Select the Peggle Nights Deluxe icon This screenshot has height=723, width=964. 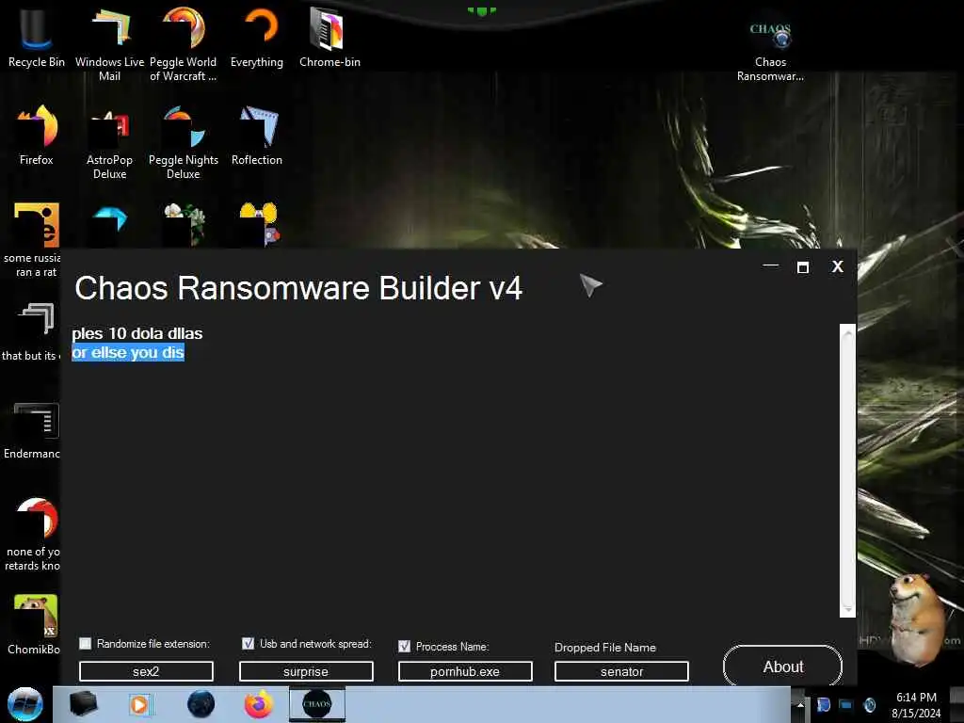pyautogui.click(x=184, y=143)
